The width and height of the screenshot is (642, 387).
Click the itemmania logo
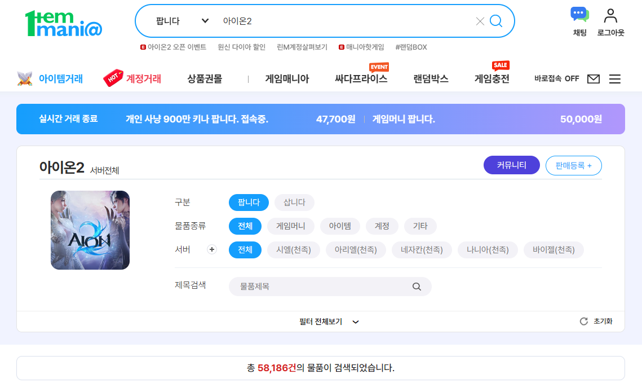(x=64, y=24)
